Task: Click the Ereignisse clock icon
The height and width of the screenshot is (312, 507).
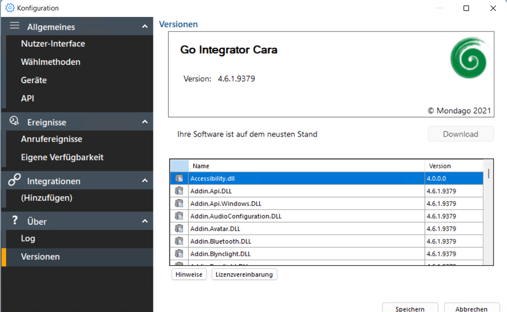Action: (14, 121)
